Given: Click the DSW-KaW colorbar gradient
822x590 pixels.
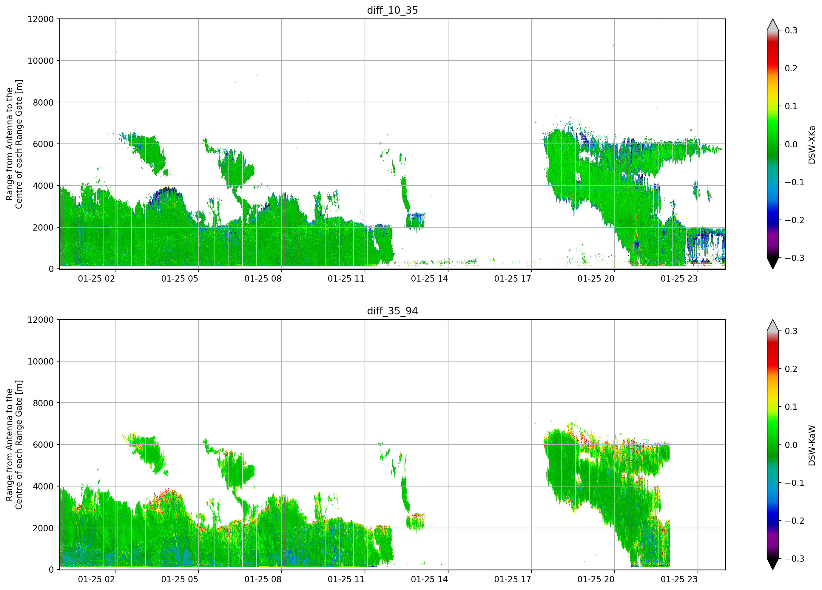Looking at the screenshot, I should (x=773, y=445).
